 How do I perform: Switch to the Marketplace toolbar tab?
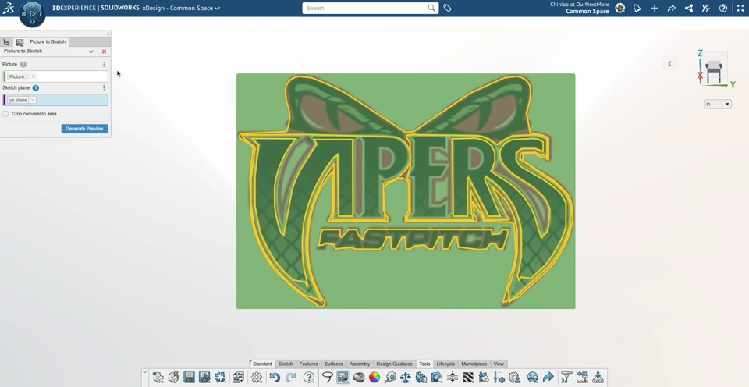click(x=474, y=364)
